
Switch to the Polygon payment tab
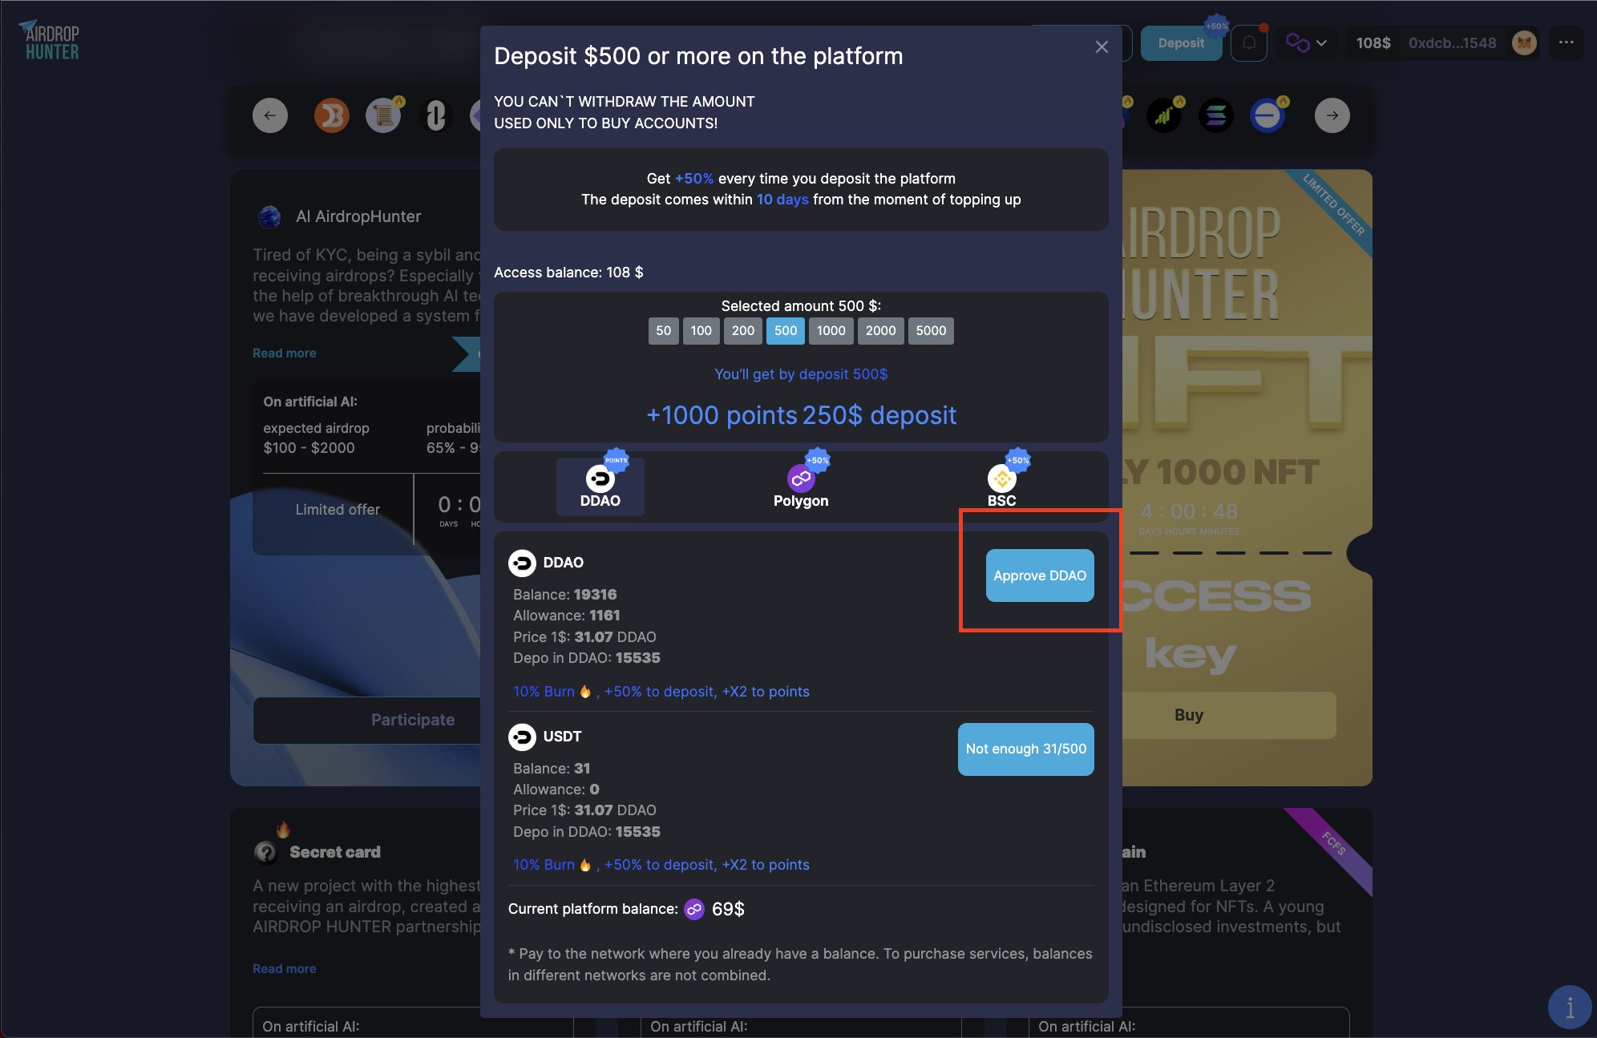click(x=801, y=487)
